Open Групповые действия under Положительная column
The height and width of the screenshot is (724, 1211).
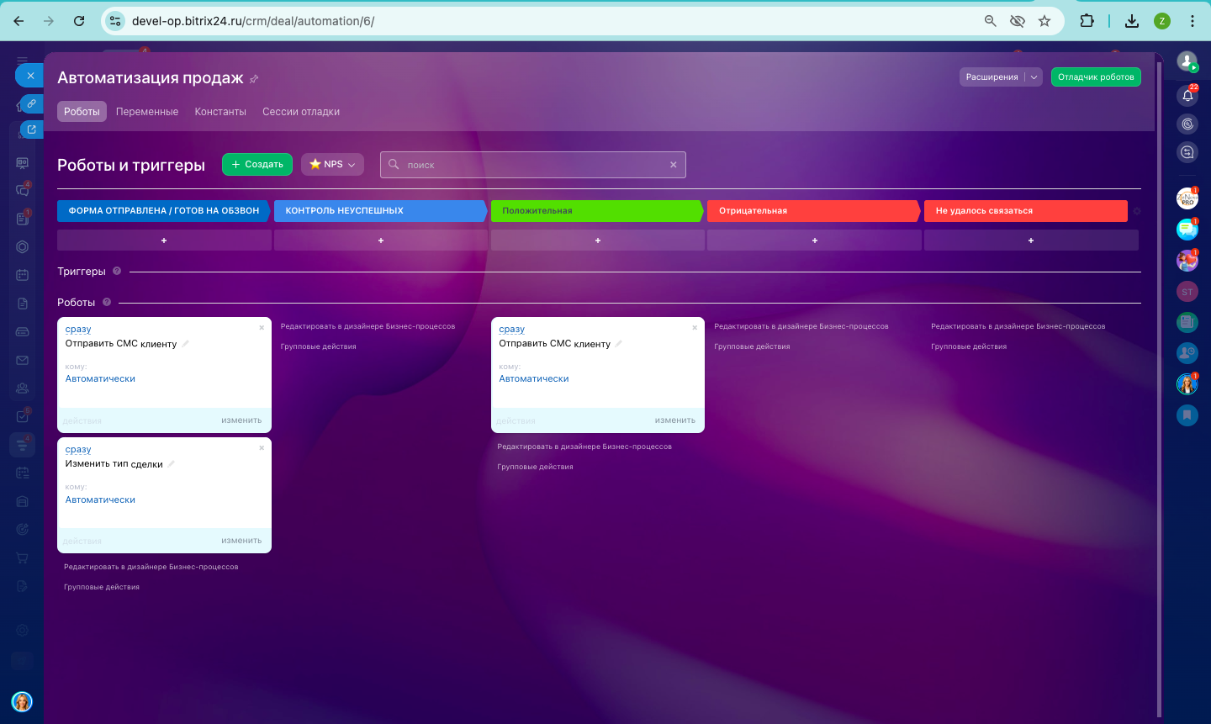click(535, 467)
